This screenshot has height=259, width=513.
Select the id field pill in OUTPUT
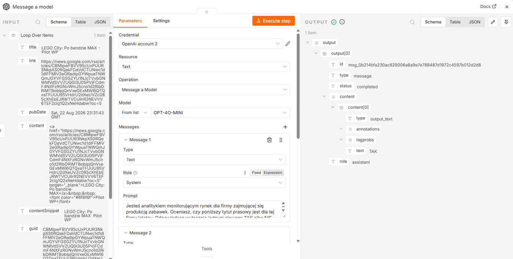(x=337, y=64)
